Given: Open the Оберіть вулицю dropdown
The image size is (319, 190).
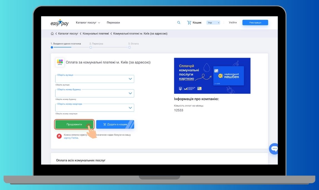Looking at the screenshot, I should tap(95, 79).
